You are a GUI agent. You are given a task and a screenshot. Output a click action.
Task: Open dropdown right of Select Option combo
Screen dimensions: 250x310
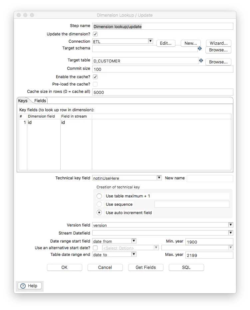(231, 248)
